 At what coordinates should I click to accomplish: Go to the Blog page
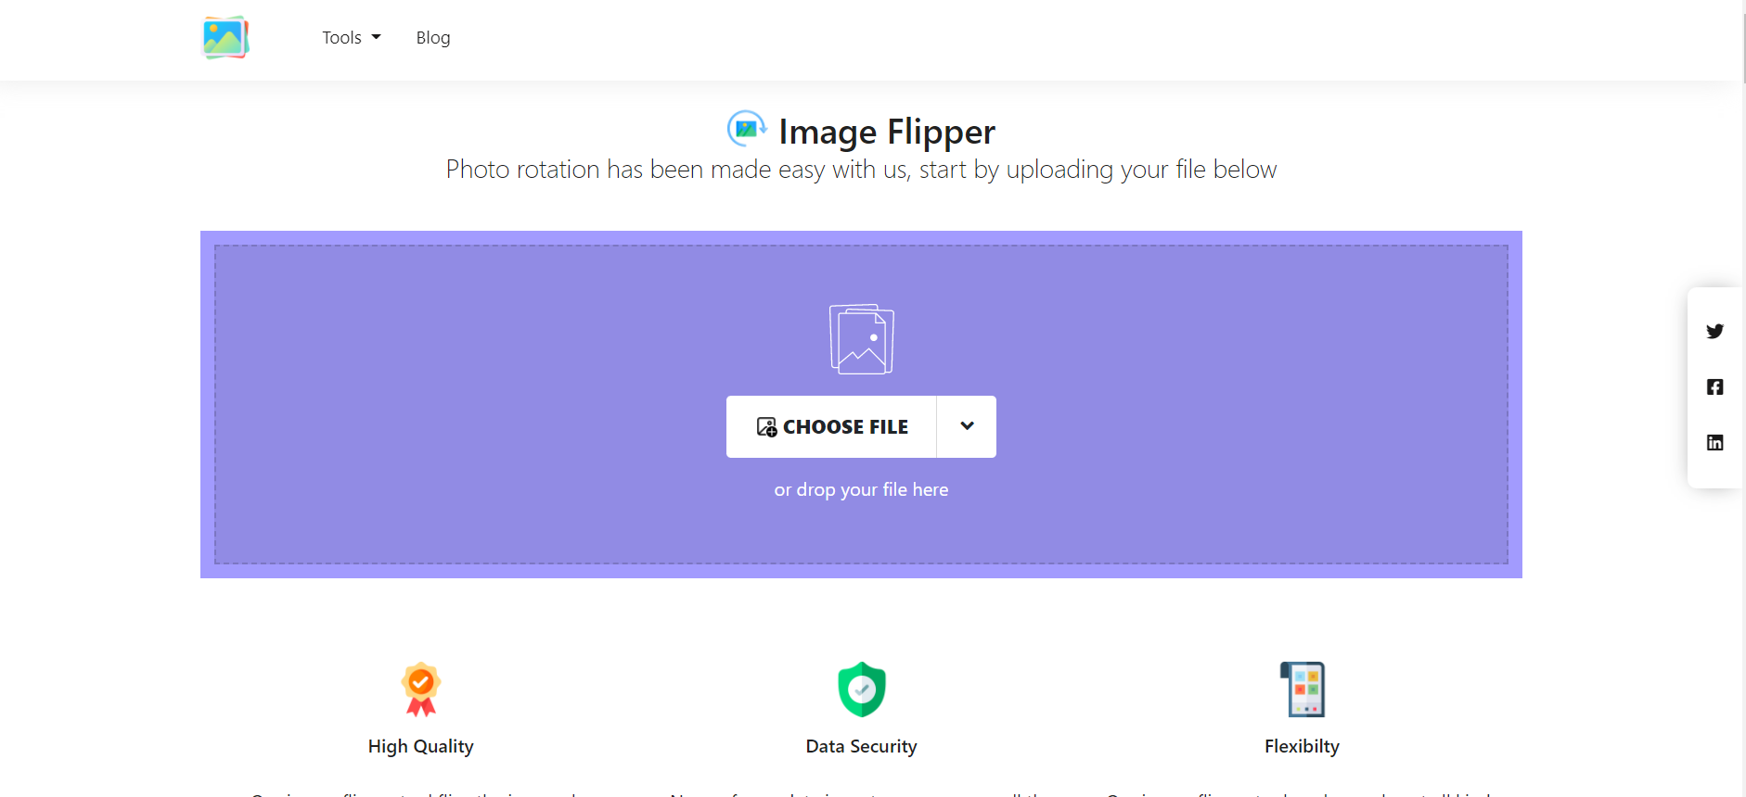(x=432, y=38)
